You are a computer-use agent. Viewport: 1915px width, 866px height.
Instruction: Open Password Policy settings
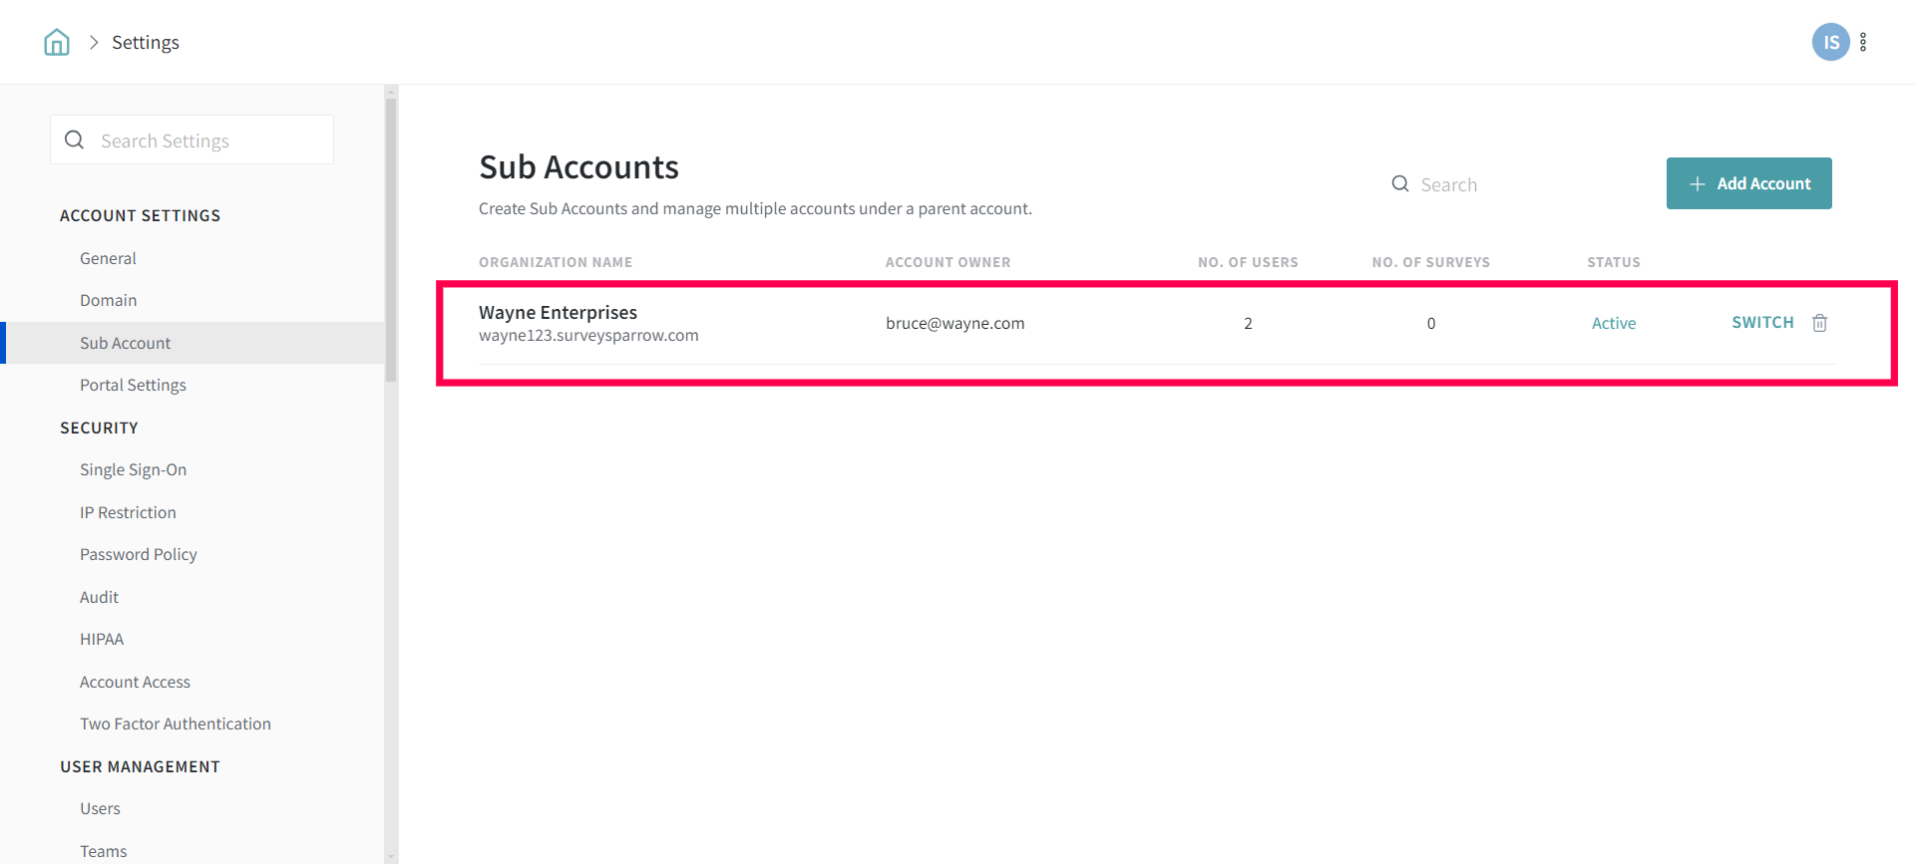138,554
